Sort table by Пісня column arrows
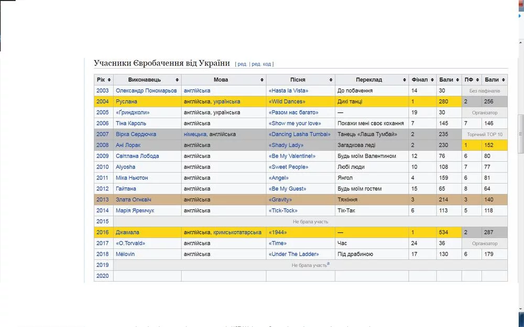The height and width of the screenshot is (327, 524). click(331, 80)
